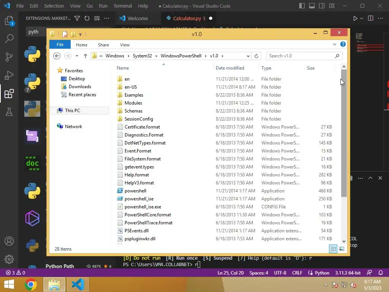Expand v1.0 breadcrumb arrow
The width and height of the screenshot is (389, 292).
(223, 56)
